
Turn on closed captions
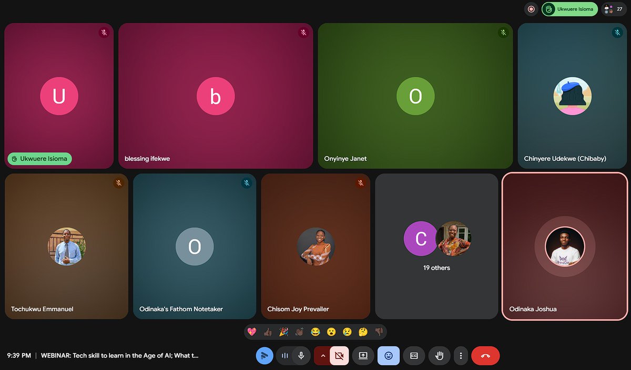tap(414, 356)
